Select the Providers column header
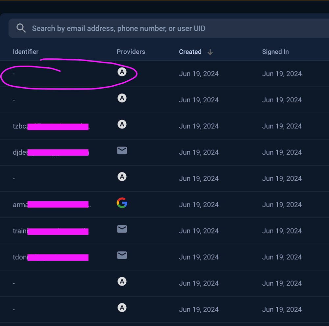This screenshot has height=326, width=329. pyautogui.click(x=131, y=52)
